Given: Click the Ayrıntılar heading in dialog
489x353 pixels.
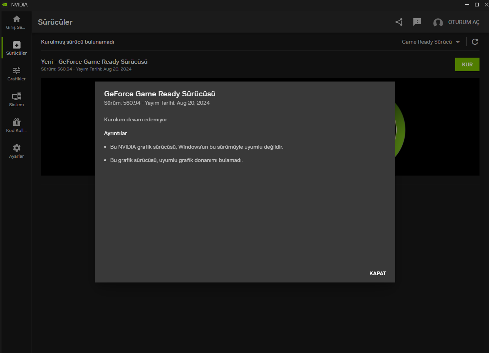Looking at the screenshot, I should point(116,133).
